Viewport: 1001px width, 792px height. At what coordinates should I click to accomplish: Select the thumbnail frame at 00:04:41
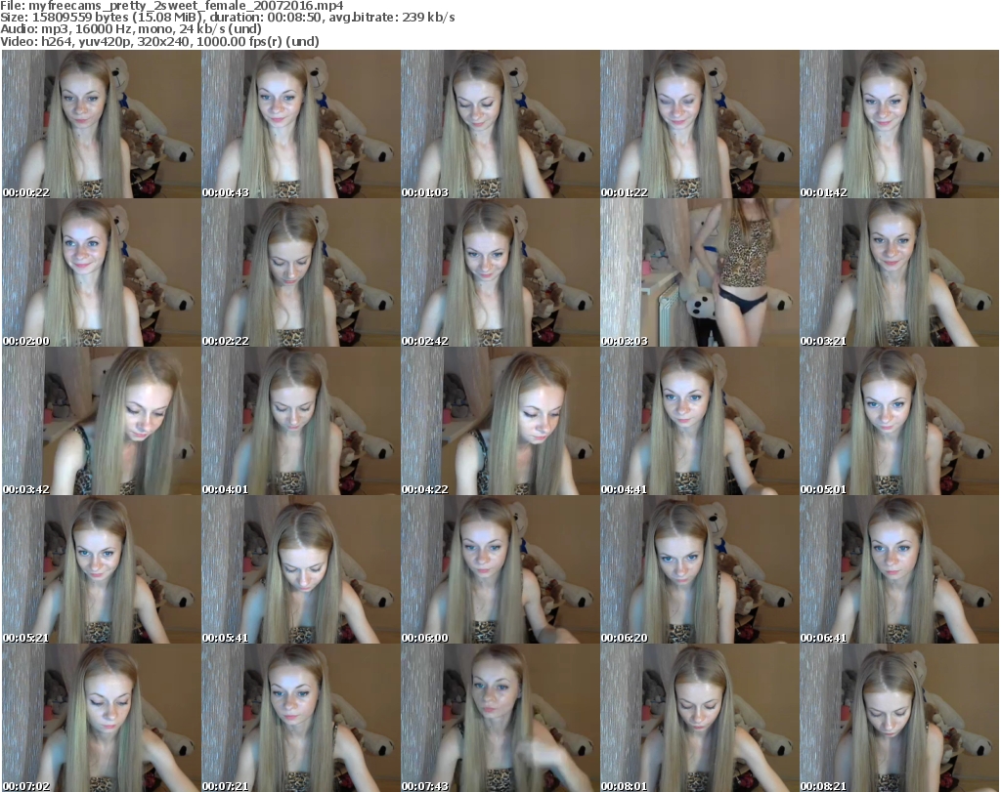coord(699,421)
